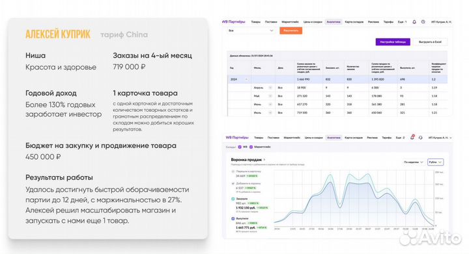This screenshot has height=254, width=469.
Task: Toggle Перешли в карточку series checkbox
Action: pos(233,171)
